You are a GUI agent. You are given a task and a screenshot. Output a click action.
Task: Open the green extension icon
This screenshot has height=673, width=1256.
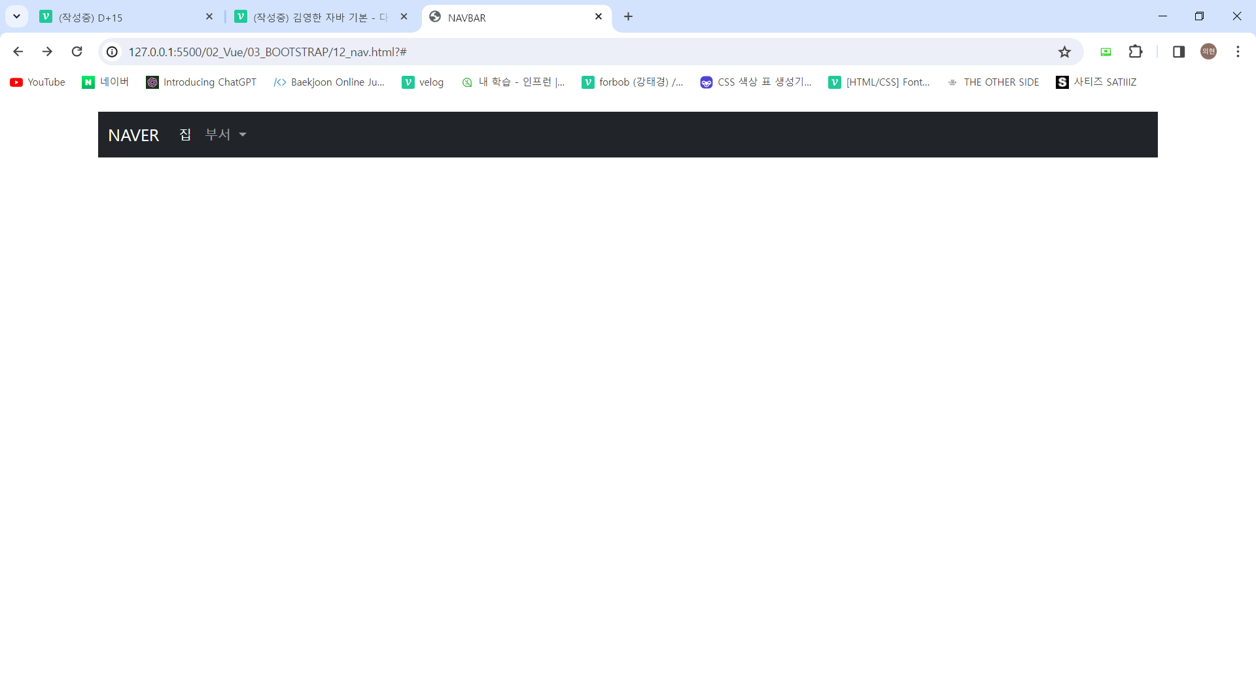coord(1106,52)
